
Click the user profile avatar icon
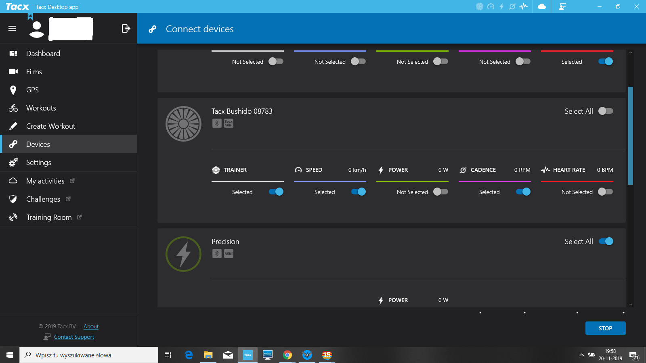pos(37,29)
